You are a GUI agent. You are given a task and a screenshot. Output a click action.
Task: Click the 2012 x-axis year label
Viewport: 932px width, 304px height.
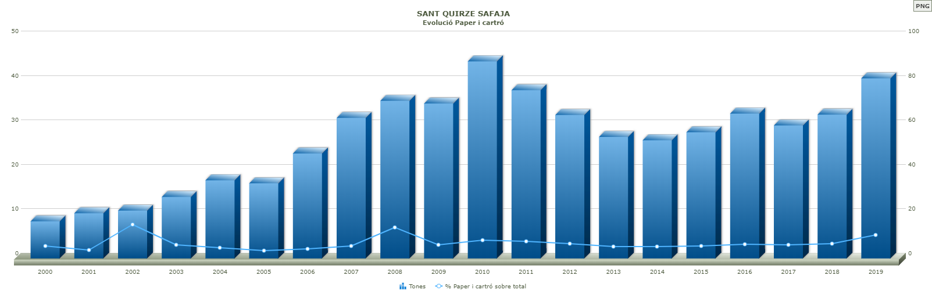click(570, 272)
